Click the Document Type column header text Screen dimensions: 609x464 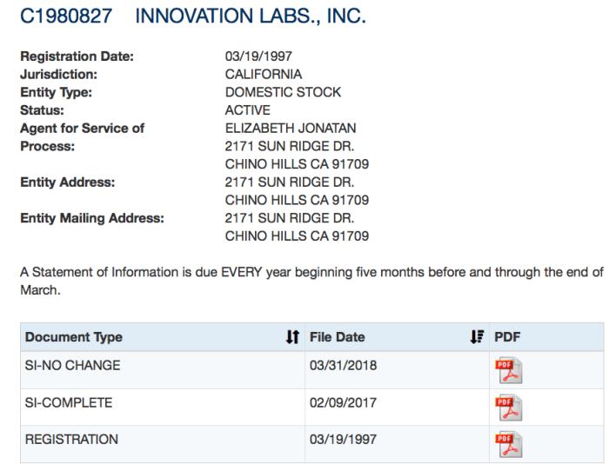pos(74,337)
